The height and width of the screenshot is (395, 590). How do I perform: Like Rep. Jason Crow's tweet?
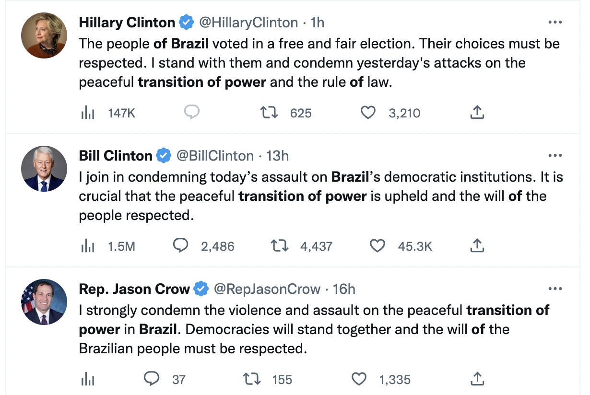coord(359,379)
